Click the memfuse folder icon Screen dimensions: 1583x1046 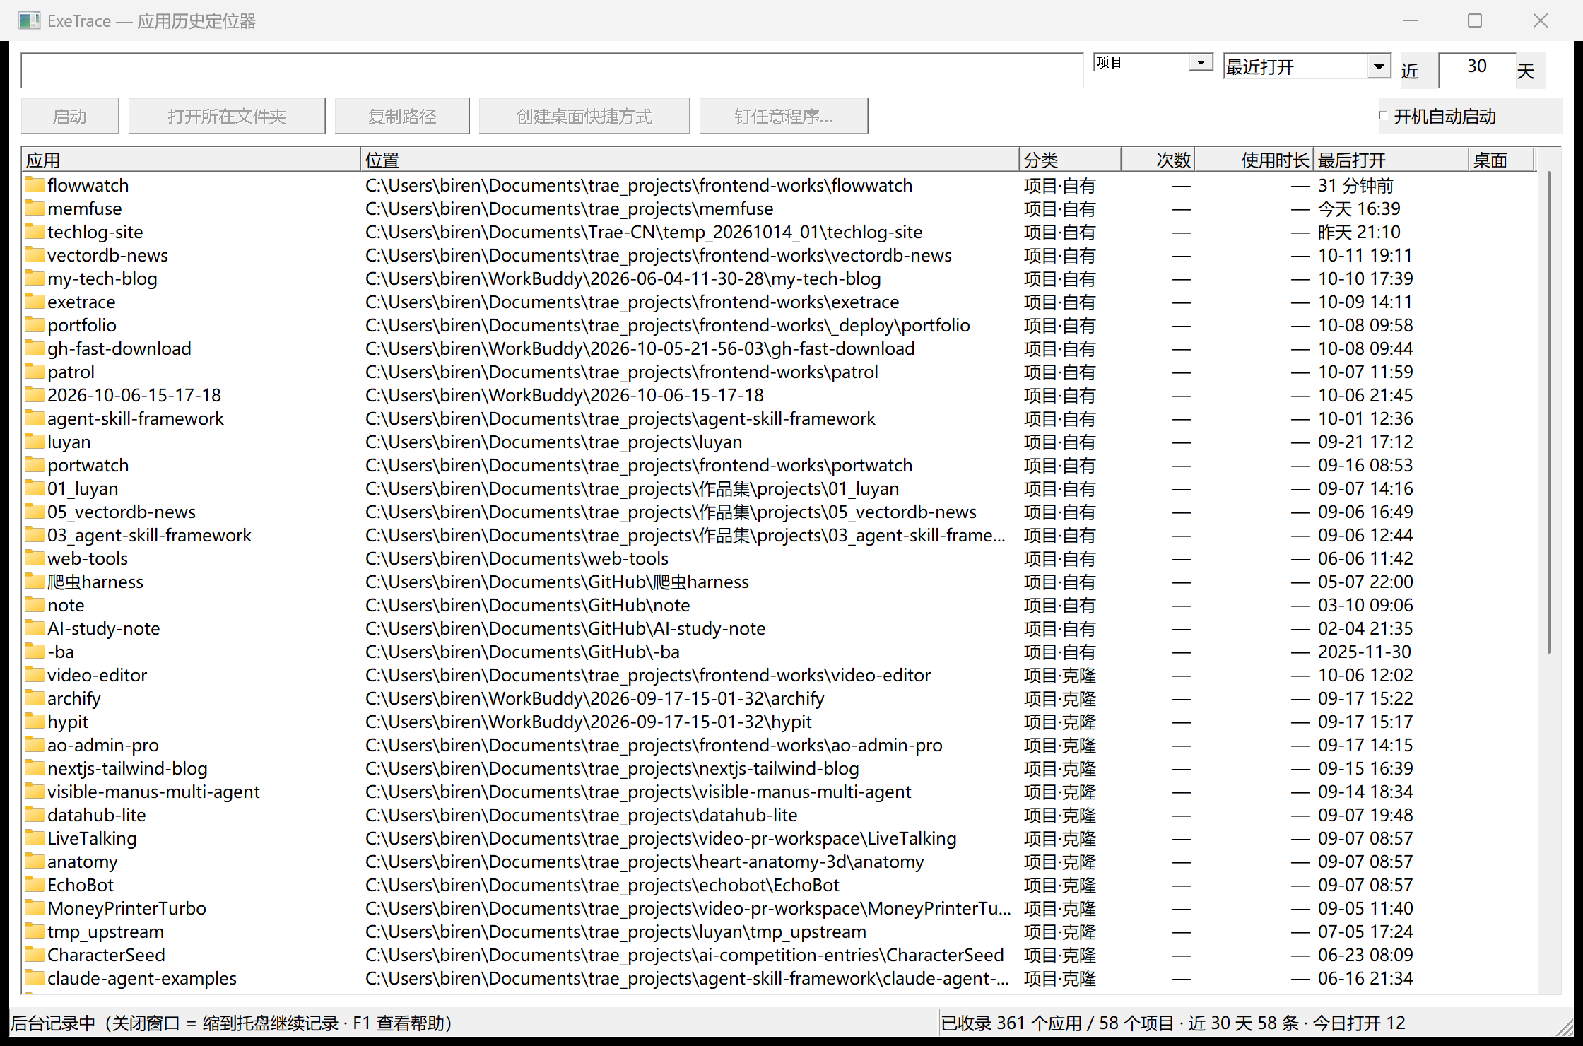(x=35, y=208)
